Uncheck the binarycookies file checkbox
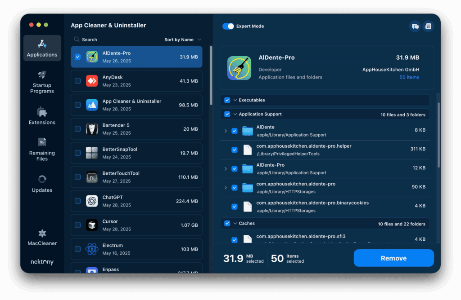This screenshot has height=300, width=461. (x=234, y=207)
